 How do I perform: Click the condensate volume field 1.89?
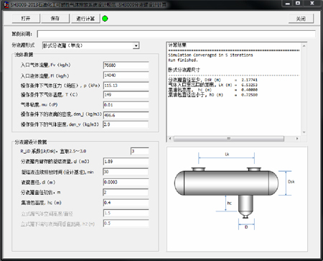coord(126,162)
